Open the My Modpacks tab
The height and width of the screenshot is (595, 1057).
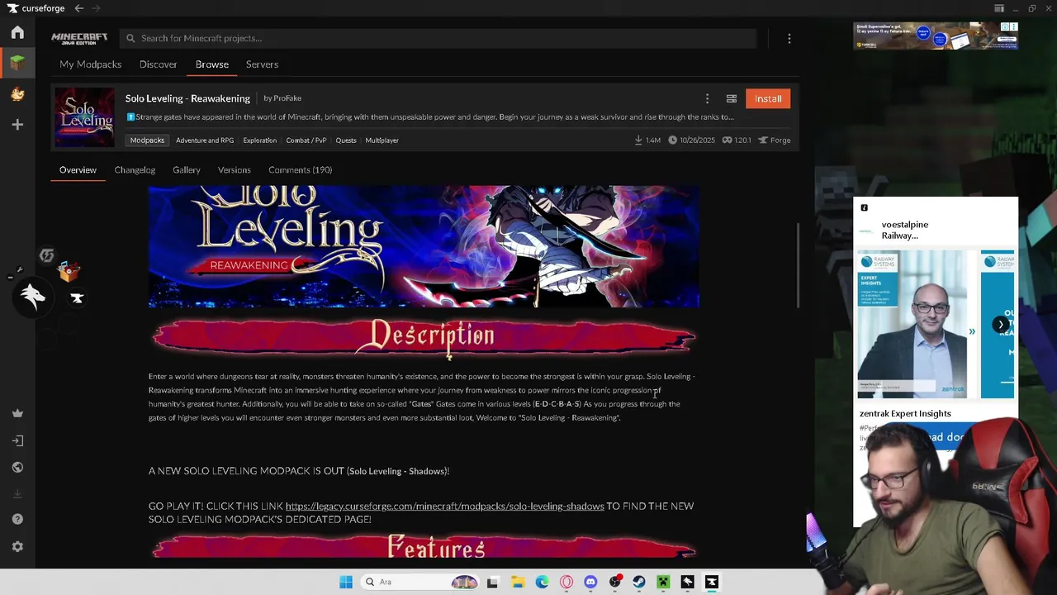90,64
